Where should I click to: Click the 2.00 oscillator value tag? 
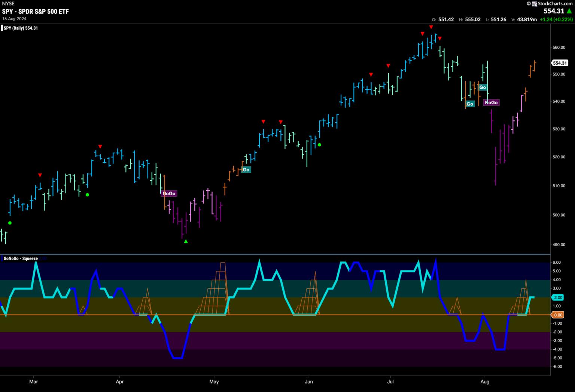558,297
